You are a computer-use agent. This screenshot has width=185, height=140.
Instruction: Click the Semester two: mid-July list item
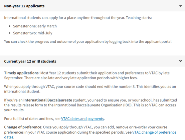(33, 33)
